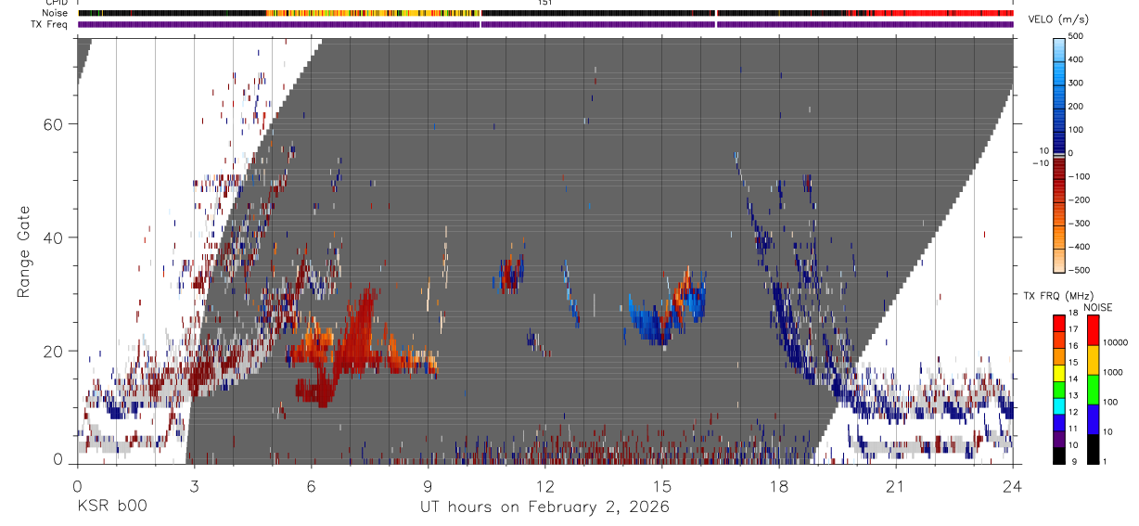Click the 'Noise' strip label at top left
The image size is (1139, 526).
click(x=57, y=13)
